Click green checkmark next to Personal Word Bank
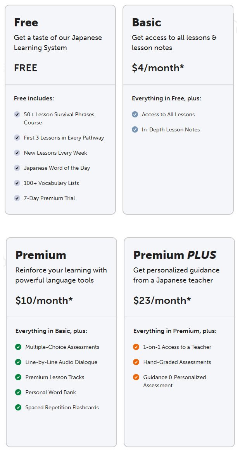240x450 pixels. (18, 392)
